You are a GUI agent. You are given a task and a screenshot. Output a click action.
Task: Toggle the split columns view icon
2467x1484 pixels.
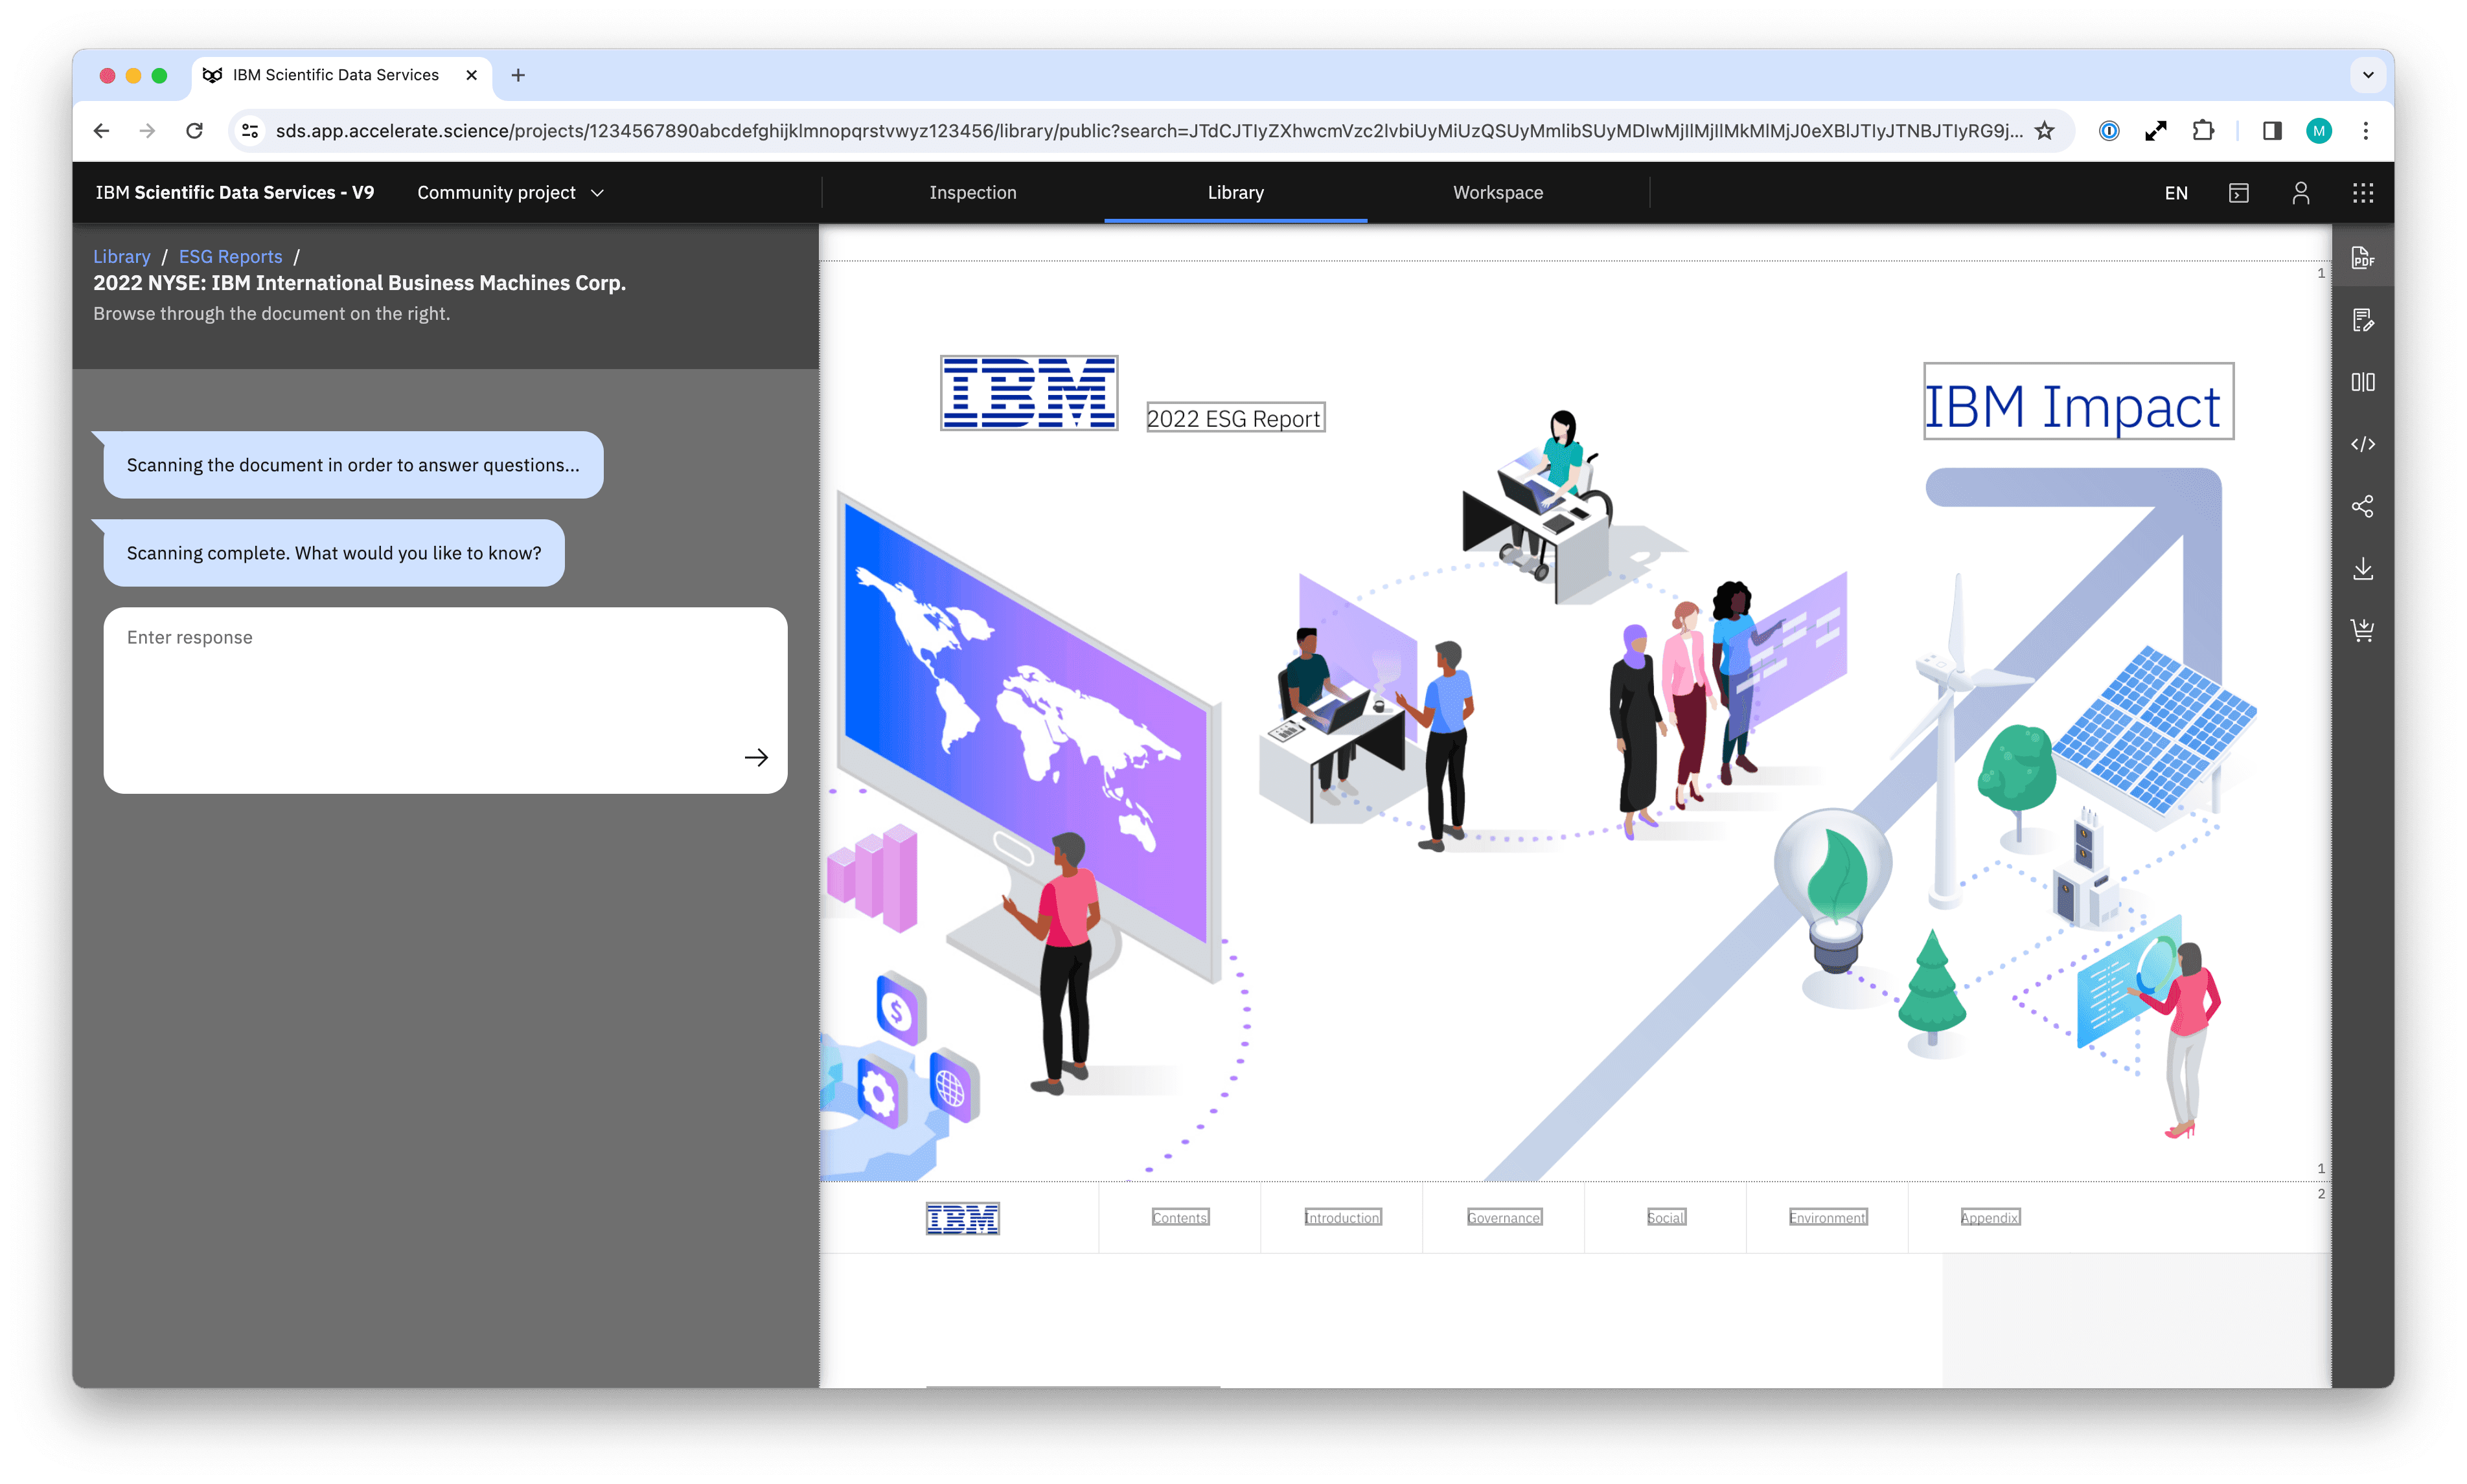[2362, 382]
